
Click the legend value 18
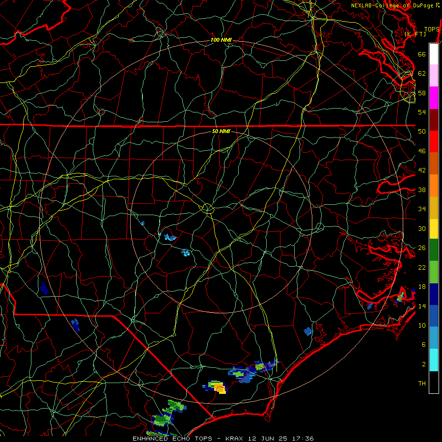click(422, 287)
